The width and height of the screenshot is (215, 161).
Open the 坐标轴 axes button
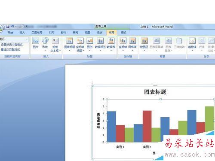coord(123,44)
